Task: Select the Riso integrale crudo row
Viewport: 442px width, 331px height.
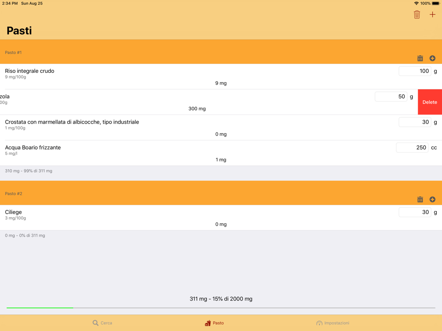Action: [221, 76]
